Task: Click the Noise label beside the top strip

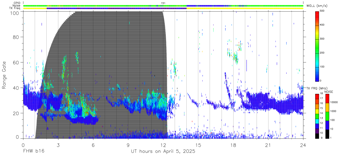Action: point(17,6)
